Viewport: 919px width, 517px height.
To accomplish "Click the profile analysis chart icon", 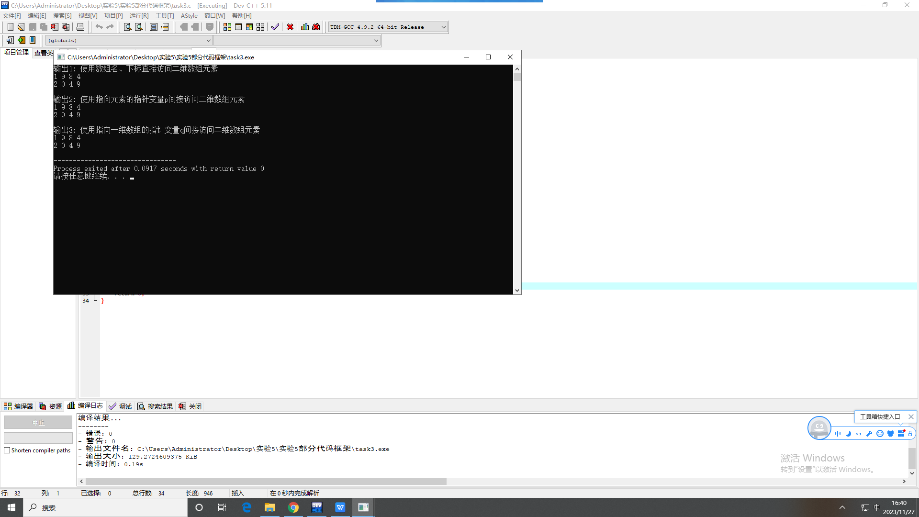I will point(305,27).
